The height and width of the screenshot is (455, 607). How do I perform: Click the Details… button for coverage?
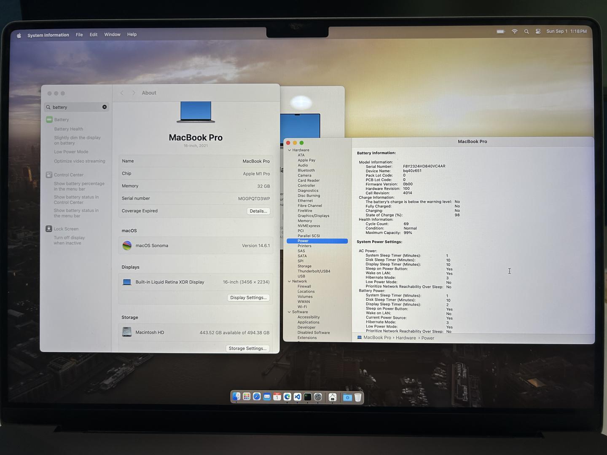[258, 211]
